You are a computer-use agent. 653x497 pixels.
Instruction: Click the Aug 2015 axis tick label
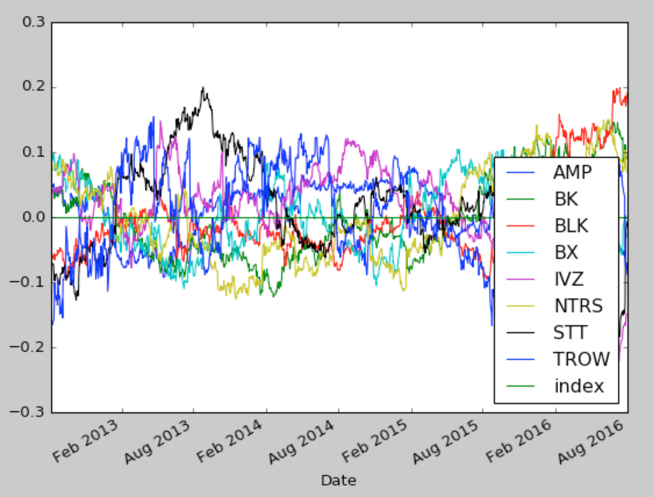445,442
